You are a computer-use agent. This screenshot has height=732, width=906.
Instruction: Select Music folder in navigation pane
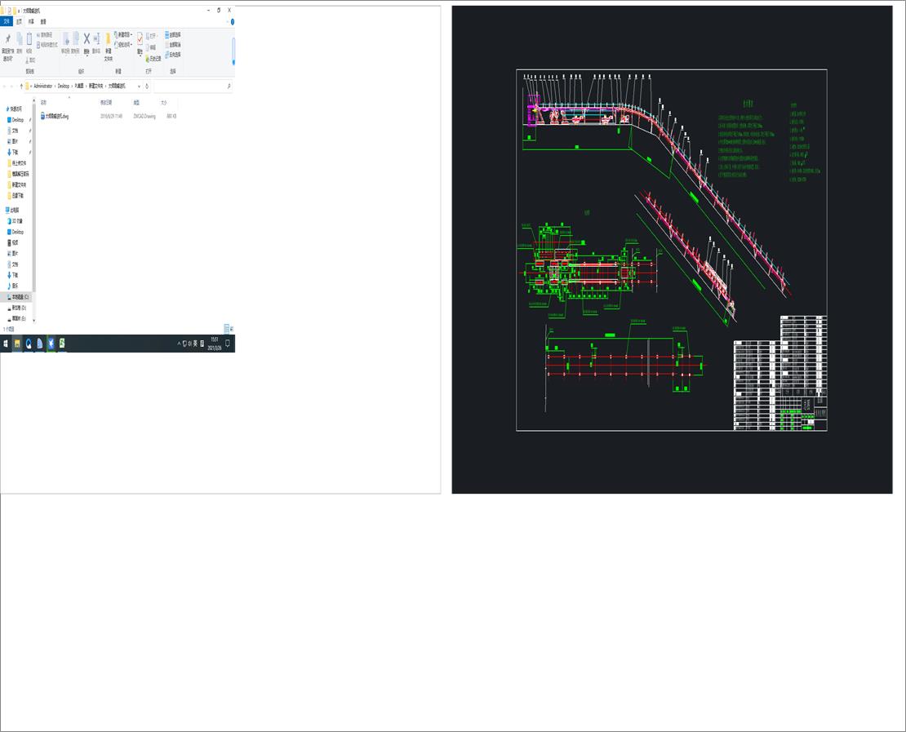pos(13,286)
